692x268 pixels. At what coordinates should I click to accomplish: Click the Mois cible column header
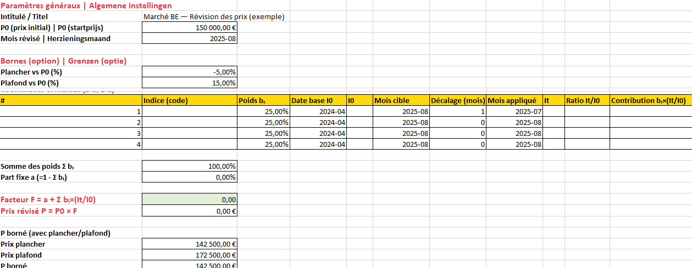tap(401, 100)
